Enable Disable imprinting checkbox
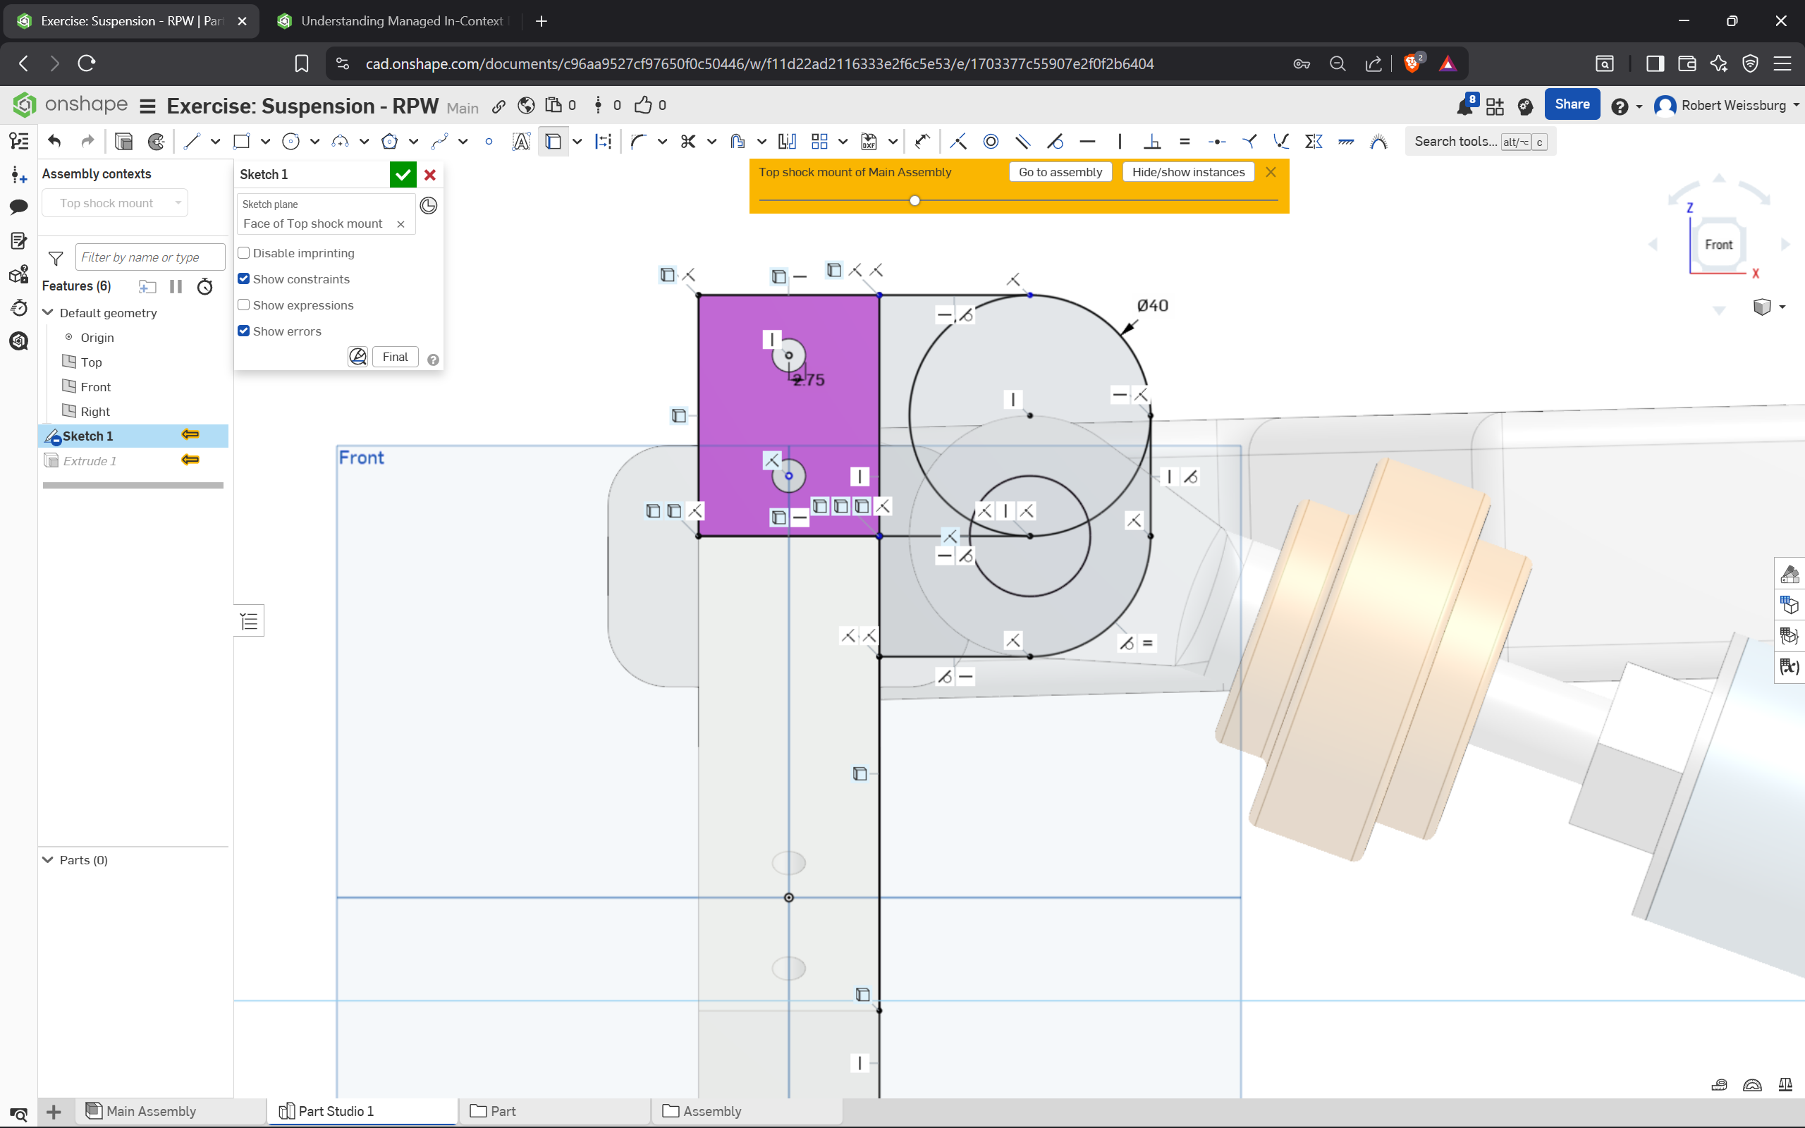This screenshot has height=1128, width=1805. (x=244, y=253)
